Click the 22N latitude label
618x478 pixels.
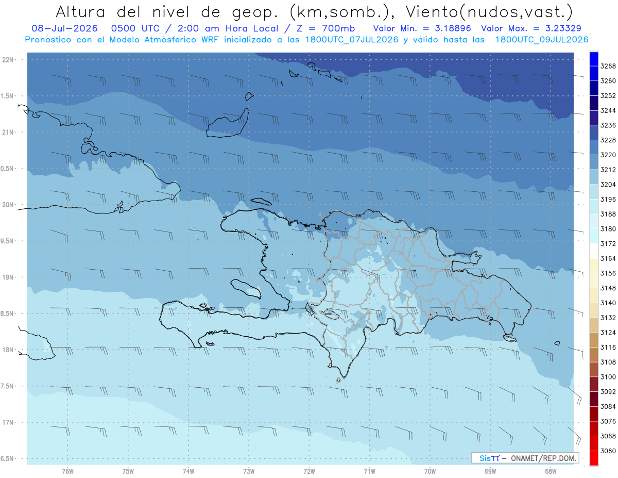[x=8, y=59]
